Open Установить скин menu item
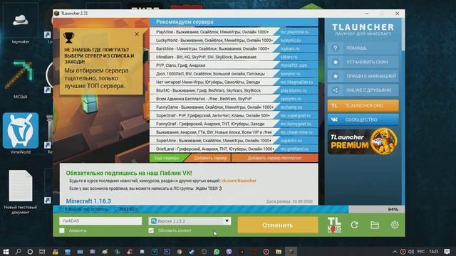 point(363,62)
